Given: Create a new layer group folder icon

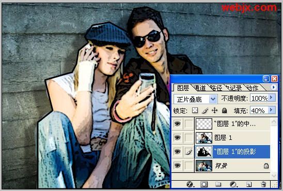Looking at the screenshot, I should (x=218, y=184).
